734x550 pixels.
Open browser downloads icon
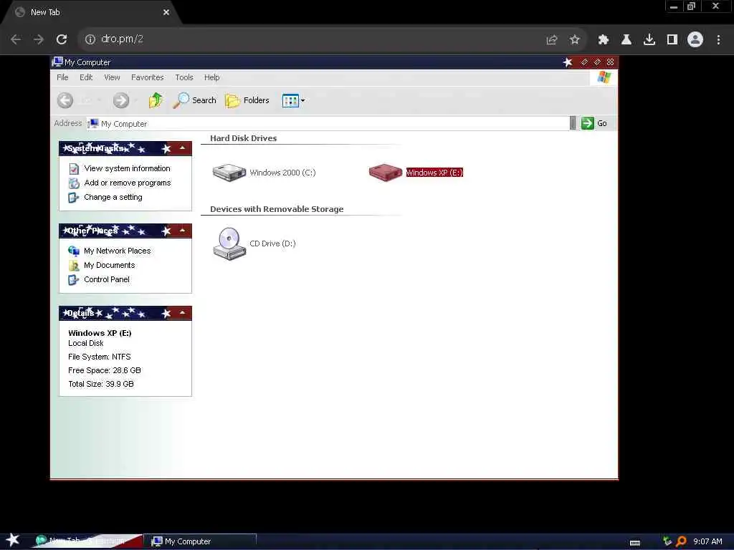[649, 40]
